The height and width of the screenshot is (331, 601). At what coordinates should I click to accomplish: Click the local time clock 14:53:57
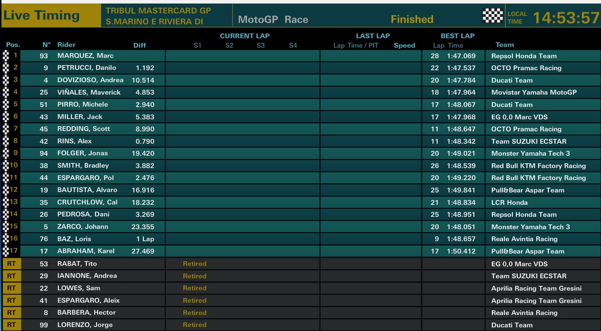click(x=565, y=19)
